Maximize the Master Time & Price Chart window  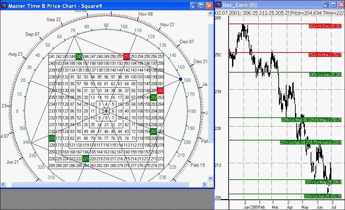[201, 5]
